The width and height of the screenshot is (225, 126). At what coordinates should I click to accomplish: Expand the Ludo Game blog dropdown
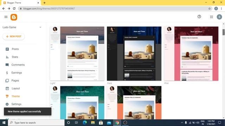40,27
